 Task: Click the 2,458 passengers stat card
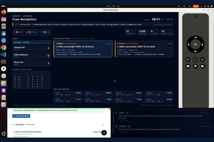[x=143, y=32]
